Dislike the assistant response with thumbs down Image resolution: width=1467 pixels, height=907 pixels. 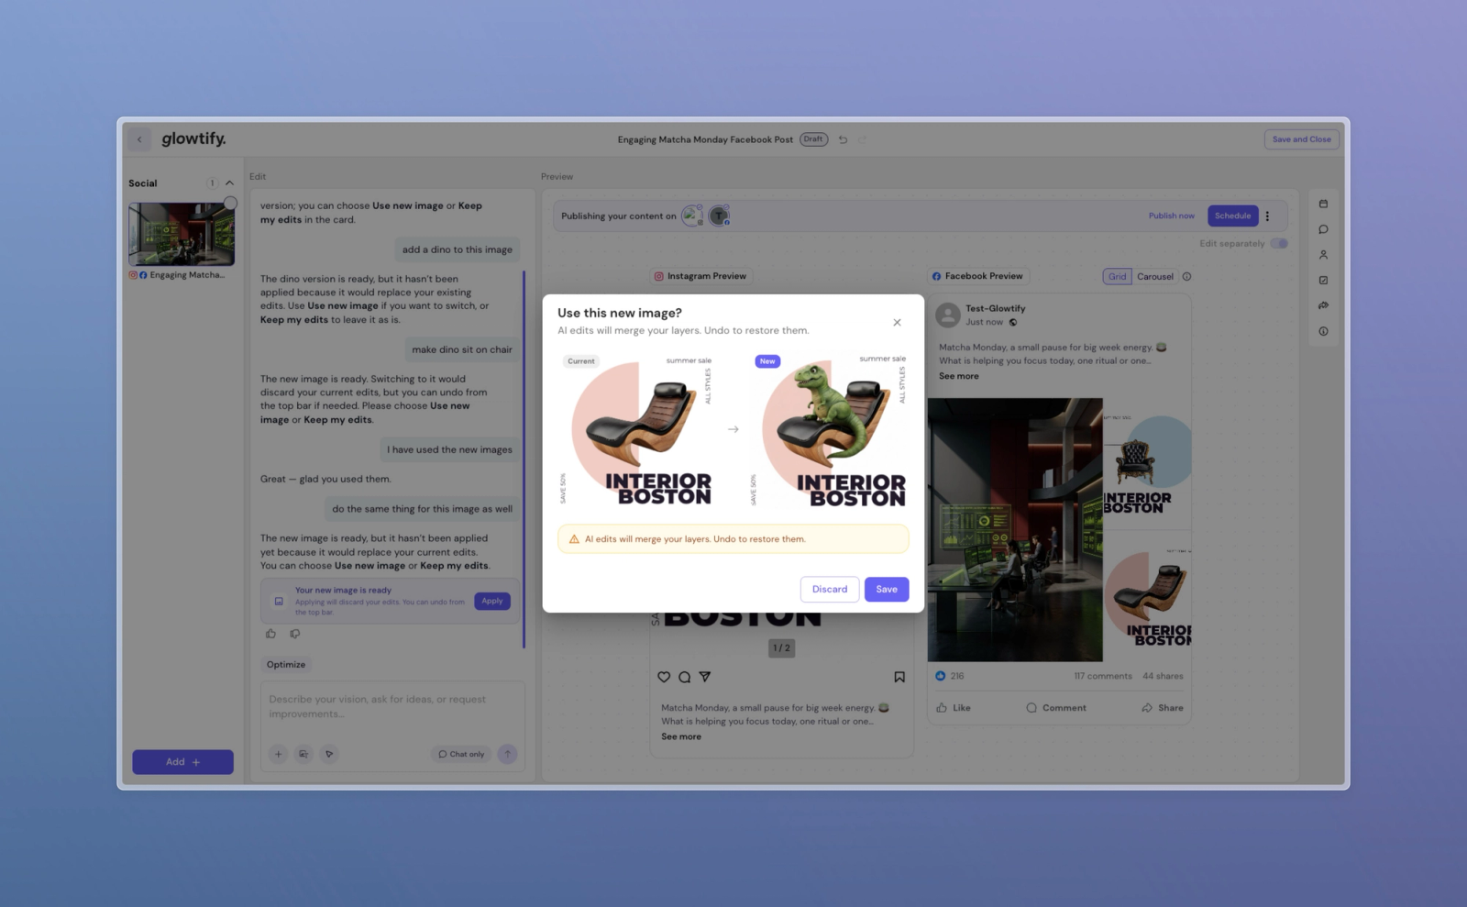coord(294,634)
